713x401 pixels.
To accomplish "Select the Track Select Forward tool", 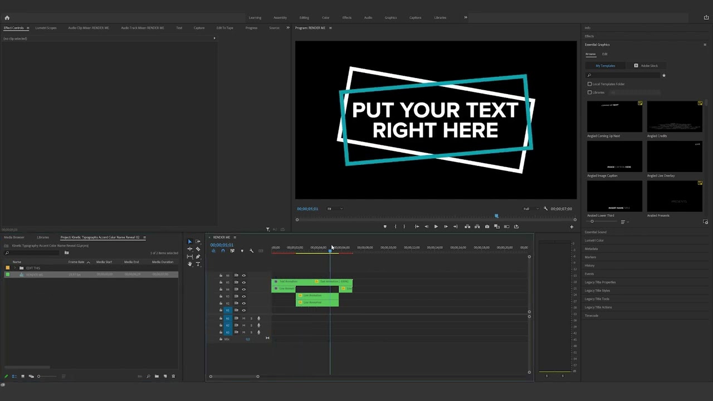I will 198,242.
